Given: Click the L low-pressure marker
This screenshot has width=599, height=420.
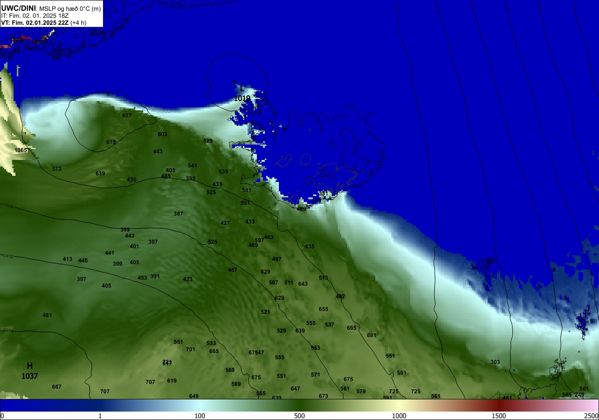Looking at the screenshot, I should [242, 88].
